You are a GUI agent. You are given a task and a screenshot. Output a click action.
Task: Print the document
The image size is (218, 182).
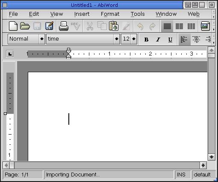(x=64, y=26)
